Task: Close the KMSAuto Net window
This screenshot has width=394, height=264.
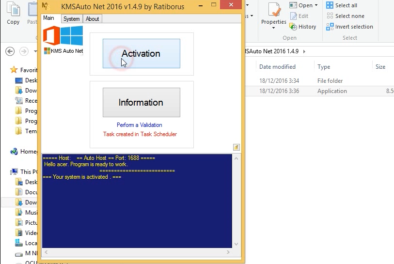Action: pos(231,4)
